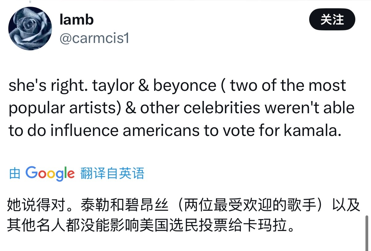
Task: Click the Google logo in translation credit
Action: (x=50, y=174)
